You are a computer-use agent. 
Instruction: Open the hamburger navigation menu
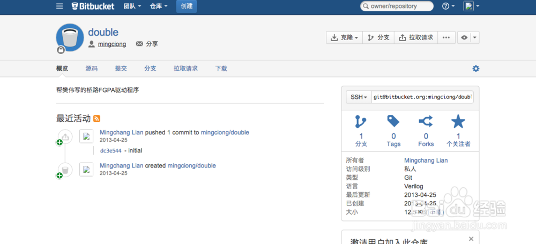[x=59, y=6]
